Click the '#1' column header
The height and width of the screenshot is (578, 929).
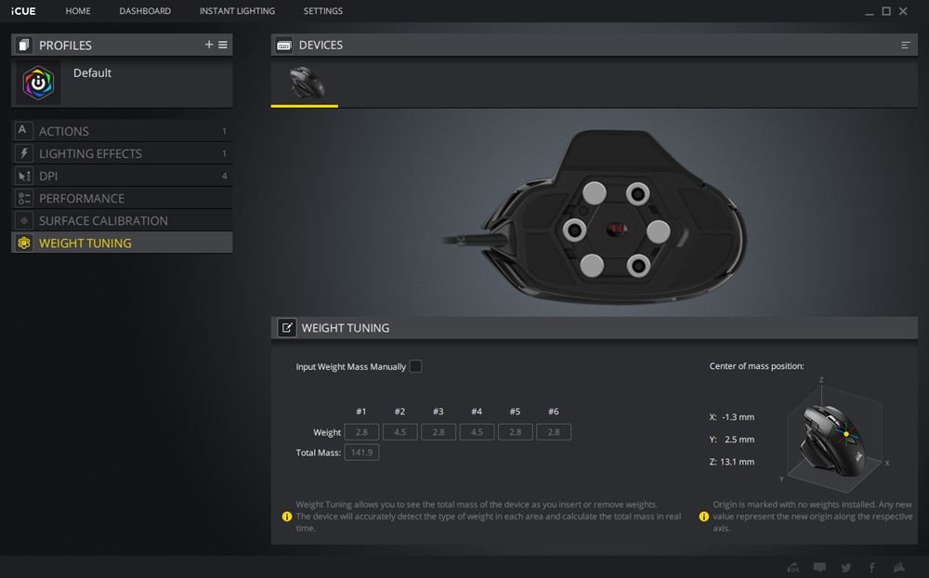click(x=360, y=412)
